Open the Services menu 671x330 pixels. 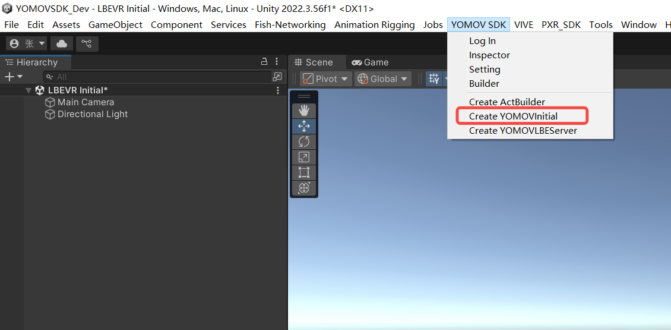click(x=229, y=25)
